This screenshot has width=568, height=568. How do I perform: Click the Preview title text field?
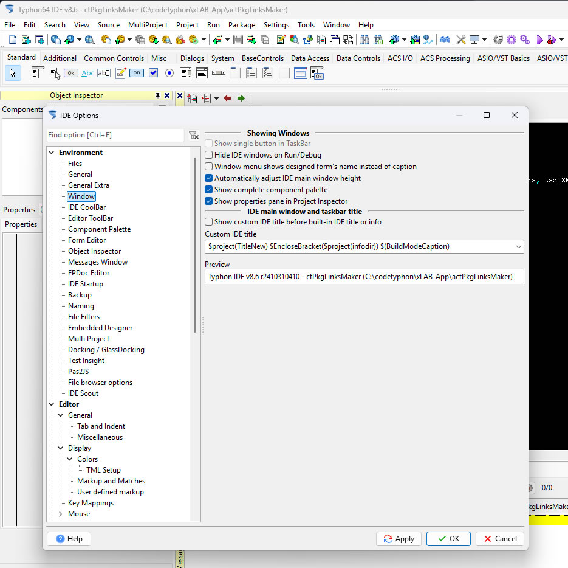click(364, 277)
